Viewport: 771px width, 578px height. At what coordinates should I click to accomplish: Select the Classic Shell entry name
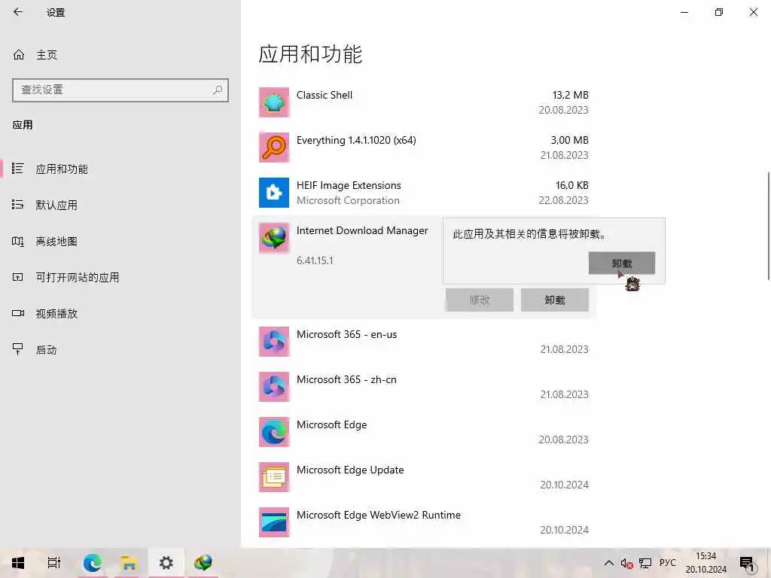coord(324,95)
